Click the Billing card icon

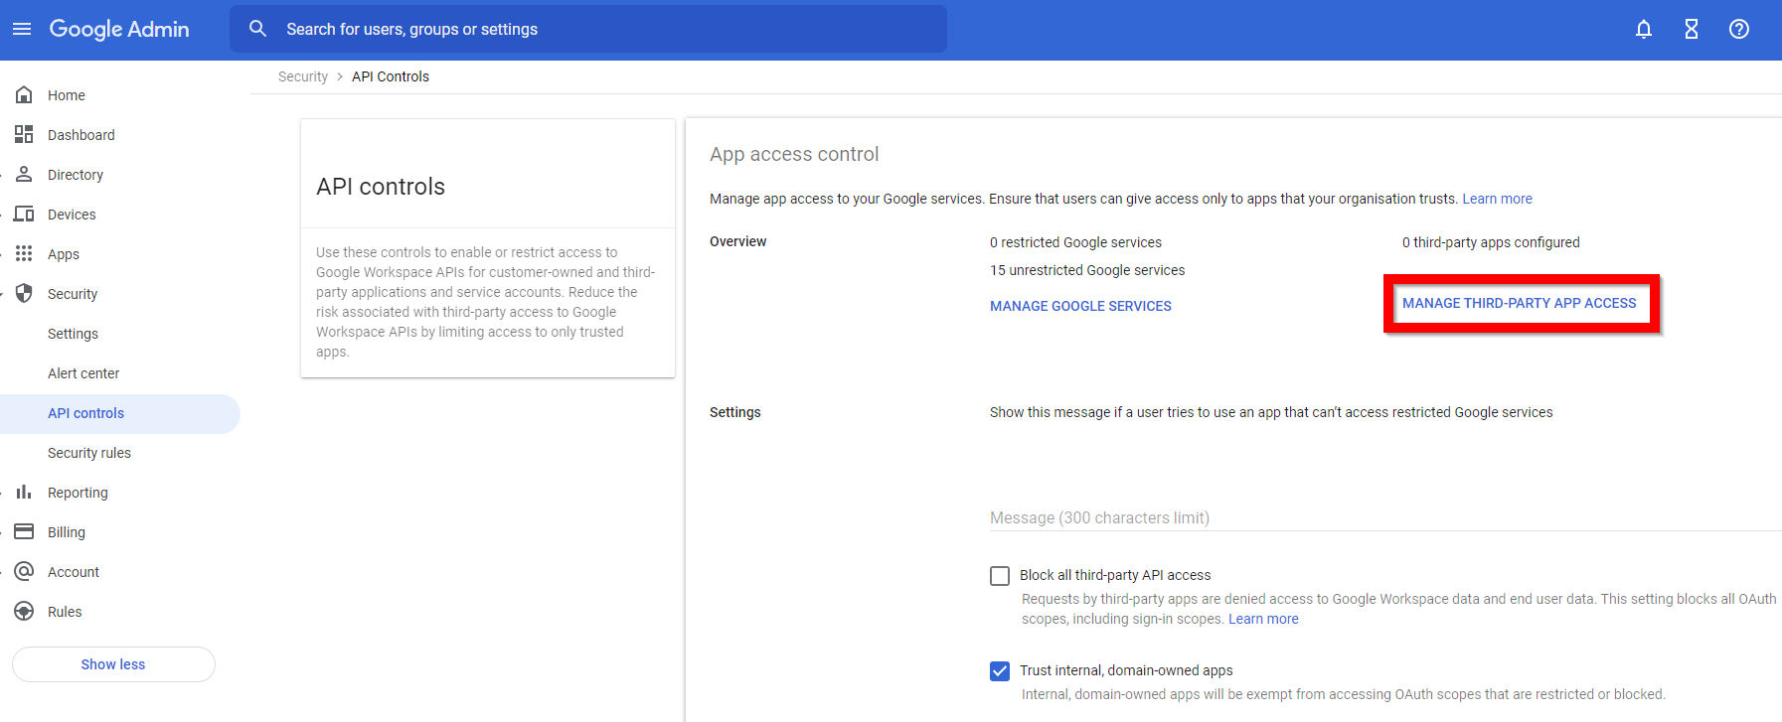coord(24,531)
